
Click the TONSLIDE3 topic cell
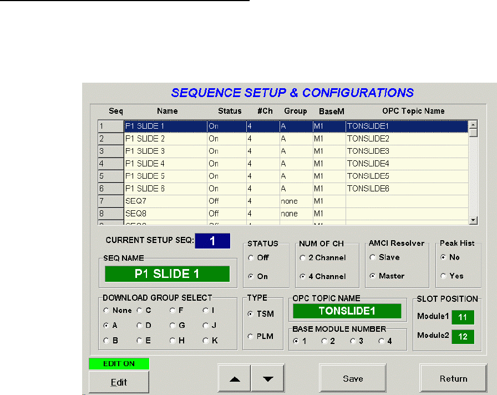coord(407,151)
